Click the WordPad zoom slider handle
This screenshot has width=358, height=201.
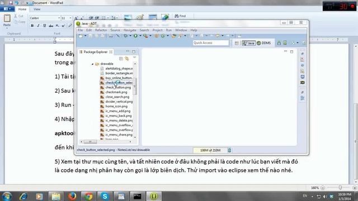[x=340, y=188]
